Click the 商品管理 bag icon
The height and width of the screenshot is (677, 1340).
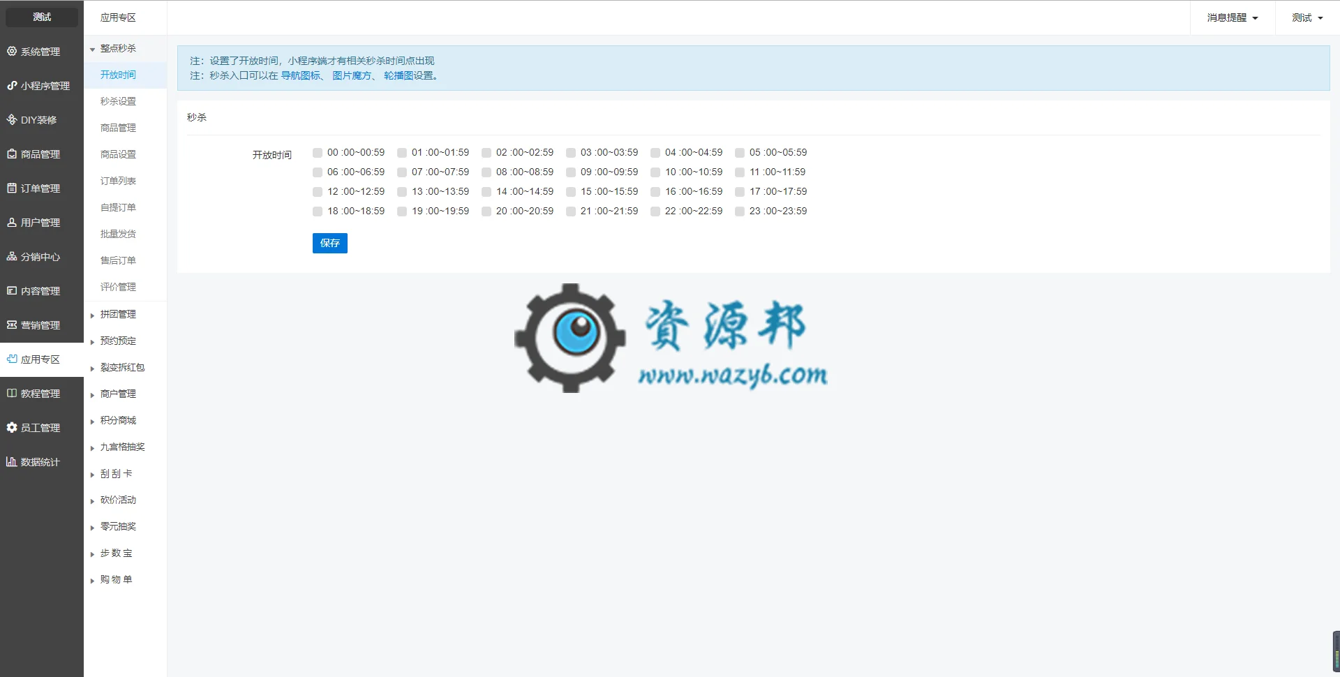click(11, 154)
